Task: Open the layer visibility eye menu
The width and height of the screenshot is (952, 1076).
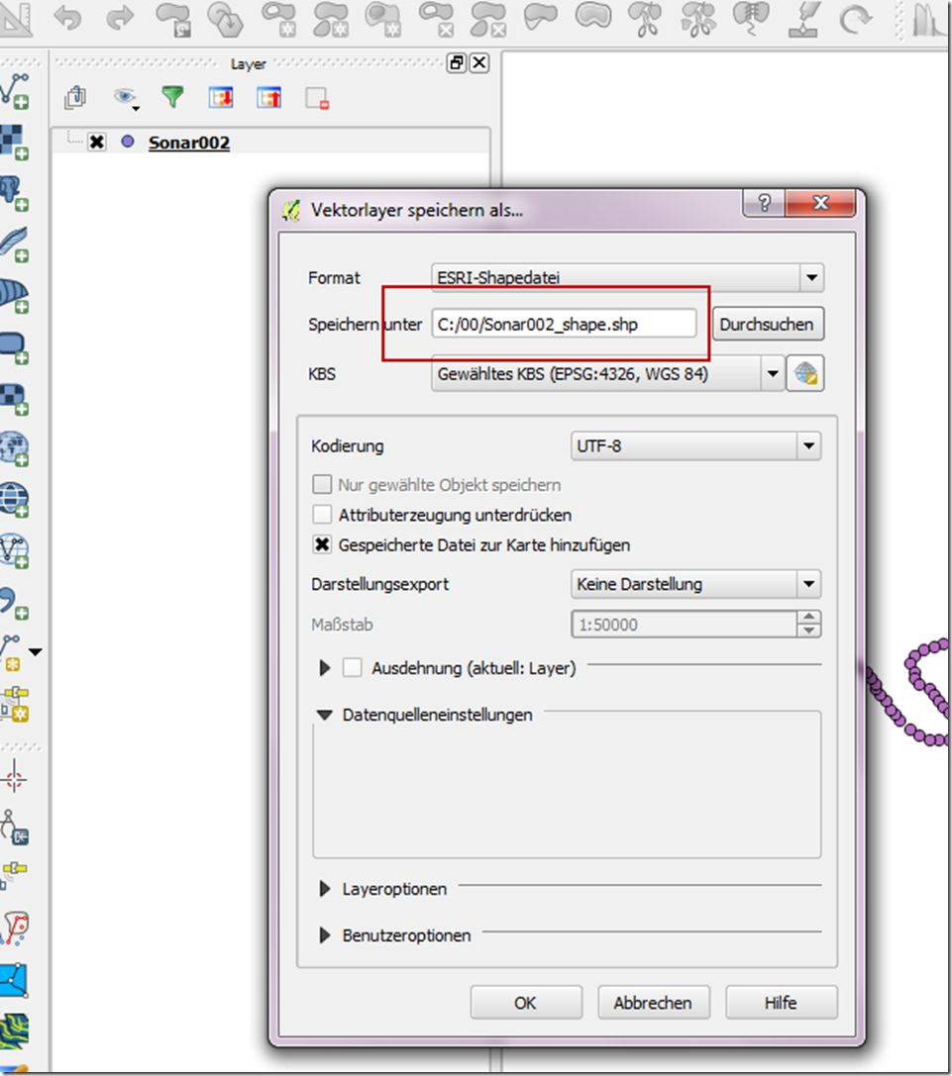Action: click(x=125, y=97)
